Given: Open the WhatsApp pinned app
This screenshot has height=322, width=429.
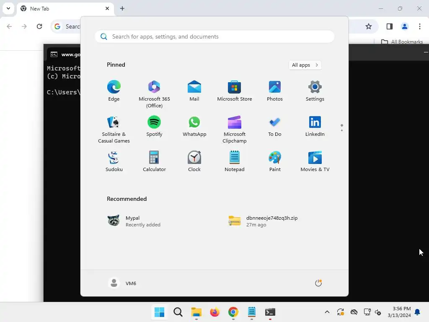Looking at the screenshot, I should click(x=194, y=126).
